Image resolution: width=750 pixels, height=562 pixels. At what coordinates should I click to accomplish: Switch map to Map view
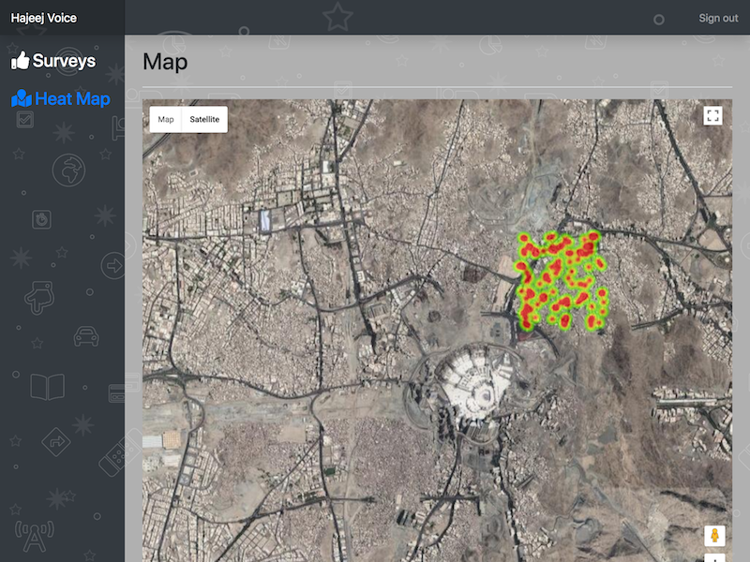[x=166, y=120]
